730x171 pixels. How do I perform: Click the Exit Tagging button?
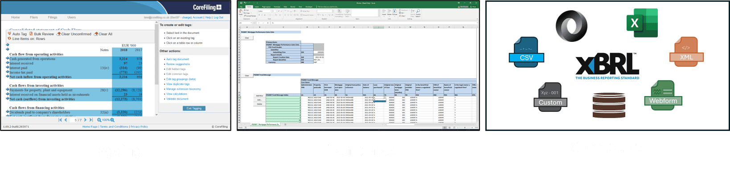click(194, 108)
